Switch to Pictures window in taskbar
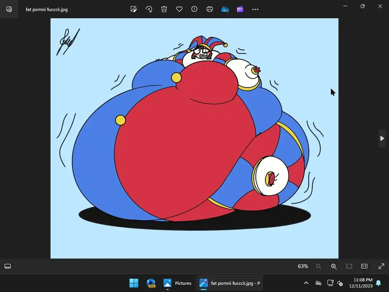The height and width of the screenshot is (292, 389). click(177, 283)
